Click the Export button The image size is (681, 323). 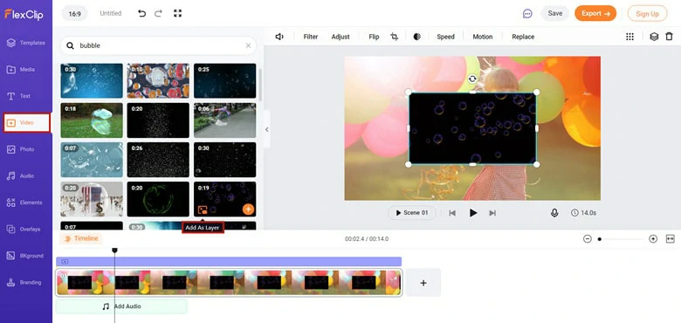(595, 13)
